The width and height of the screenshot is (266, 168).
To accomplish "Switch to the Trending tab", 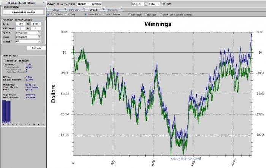I will coord(113,10).
